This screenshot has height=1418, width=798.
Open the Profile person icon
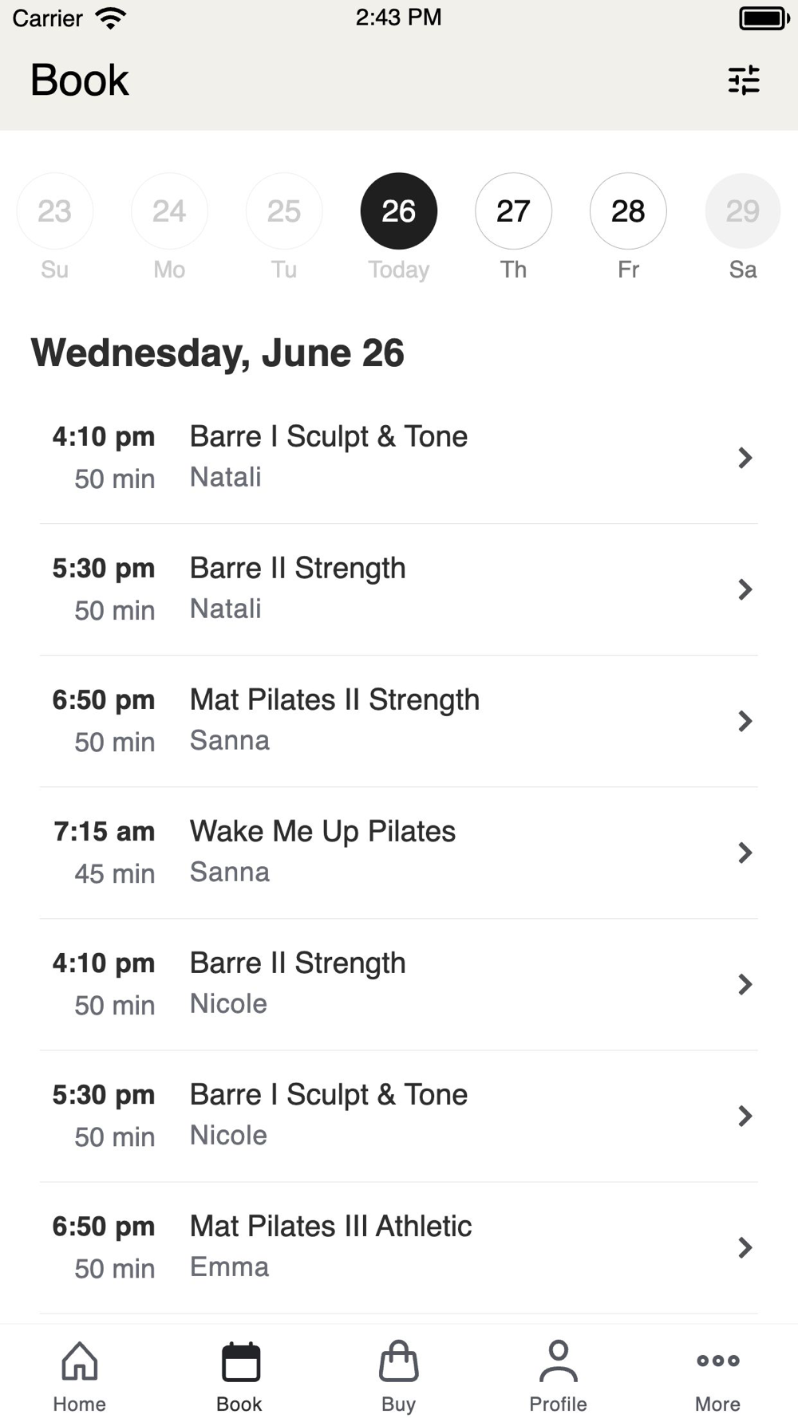tap(559, 1361)
